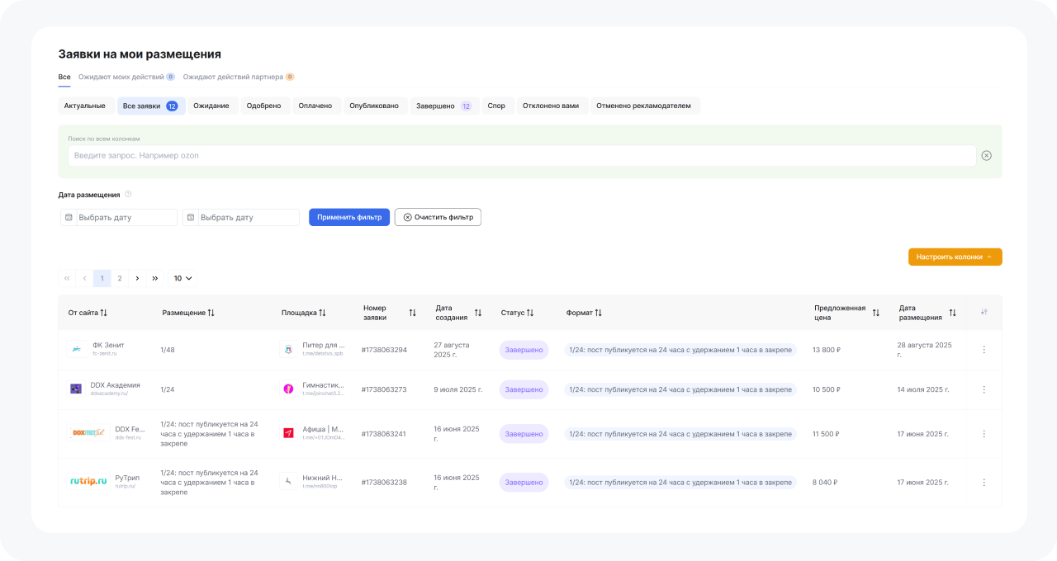Sort by the Номер заявки column
Image resolution: width=1057 pixels, height=561 pixels.
[x=412, y=313]
